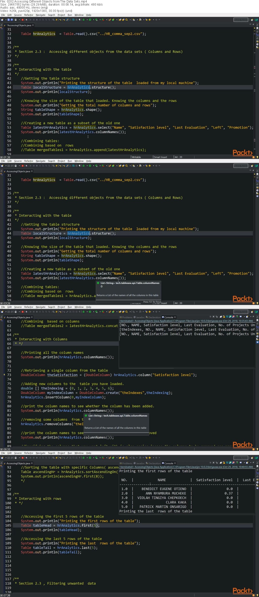Select *AccessingObjects.java tab in 00:01:39 frame

(x=18, y=25)
